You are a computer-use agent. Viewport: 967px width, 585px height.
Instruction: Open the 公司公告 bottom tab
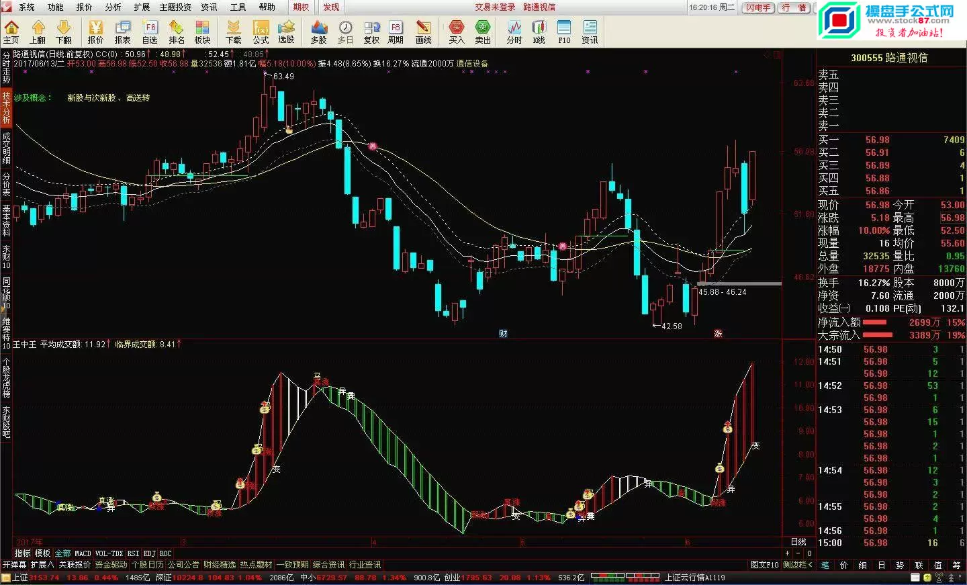click(183, 565)
